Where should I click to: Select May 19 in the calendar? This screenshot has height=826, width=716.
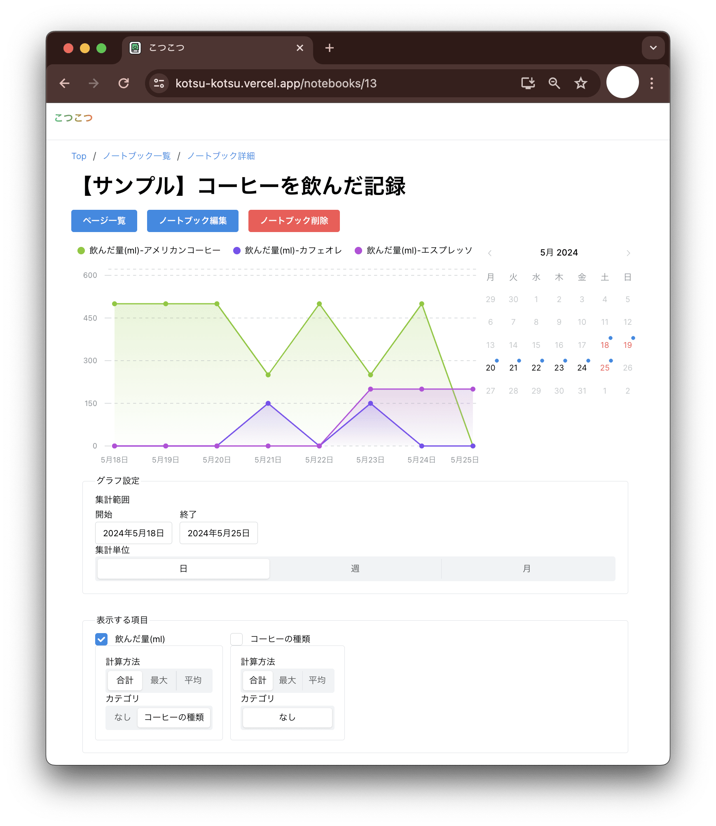627,345
